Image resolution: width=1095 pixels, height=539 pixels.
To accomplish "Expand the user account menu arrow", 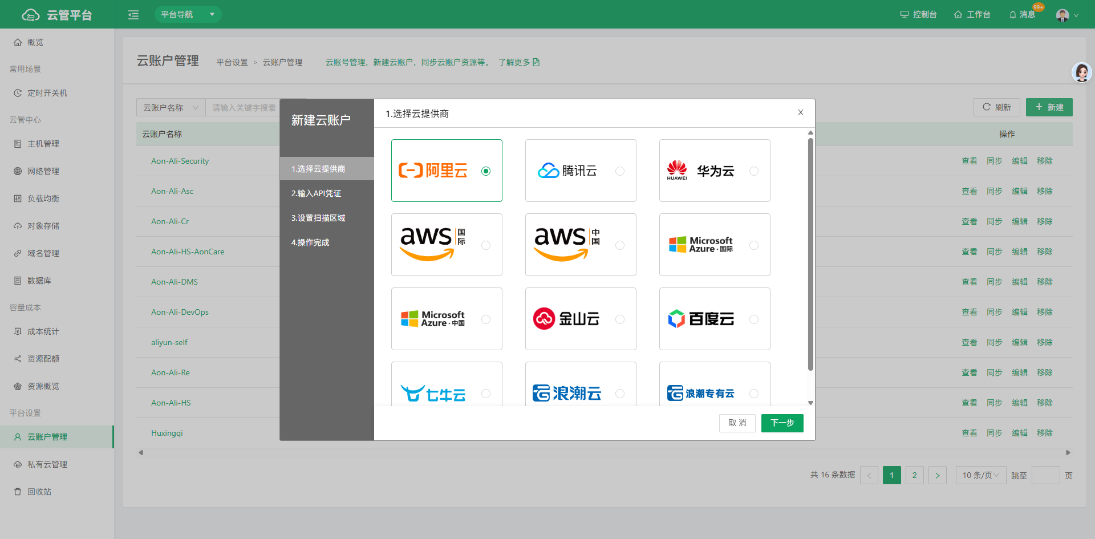I will click(1076, 15).
